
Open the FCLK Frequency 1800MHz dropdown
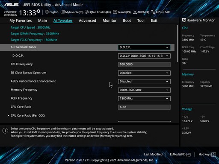[x=144, y=99]
